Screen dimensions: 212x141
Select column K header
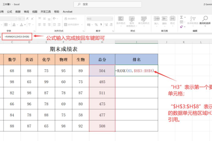click(184, 42)
